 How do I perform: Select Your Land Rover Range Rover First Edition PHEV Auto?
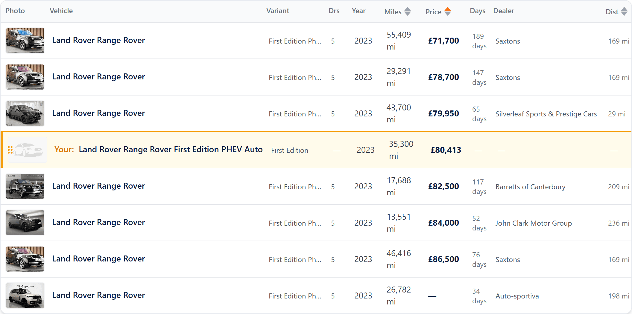[171, 150]
